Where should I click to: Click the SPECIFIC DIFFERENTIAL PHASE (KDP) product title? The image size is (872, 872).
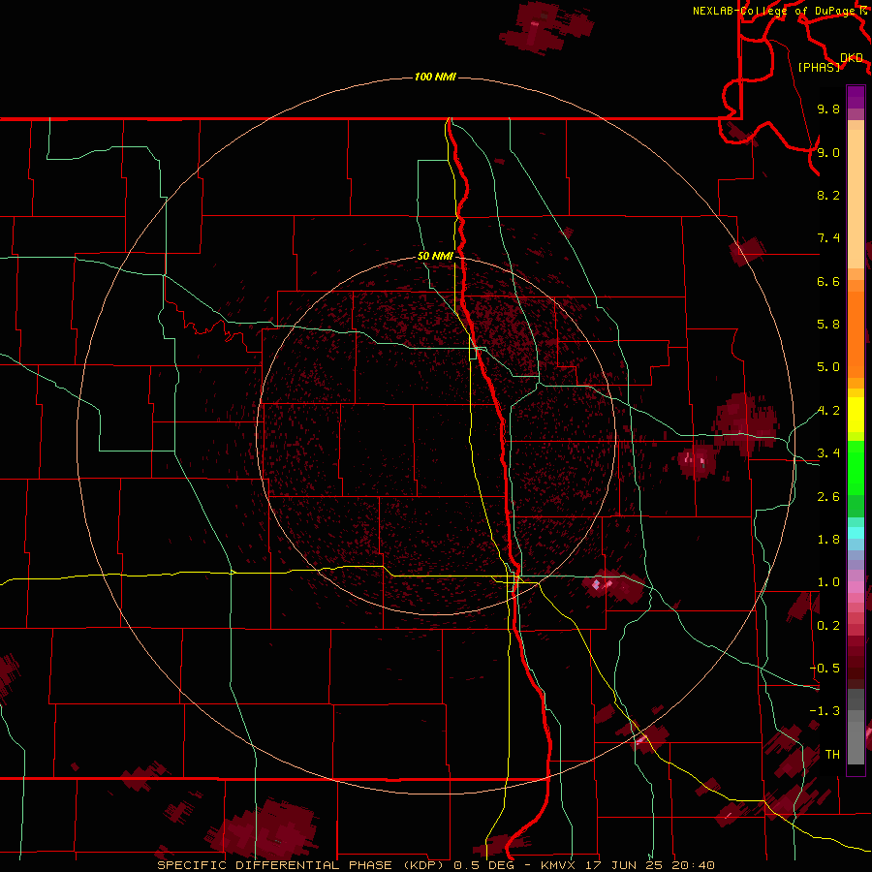[x=301, y=865]
